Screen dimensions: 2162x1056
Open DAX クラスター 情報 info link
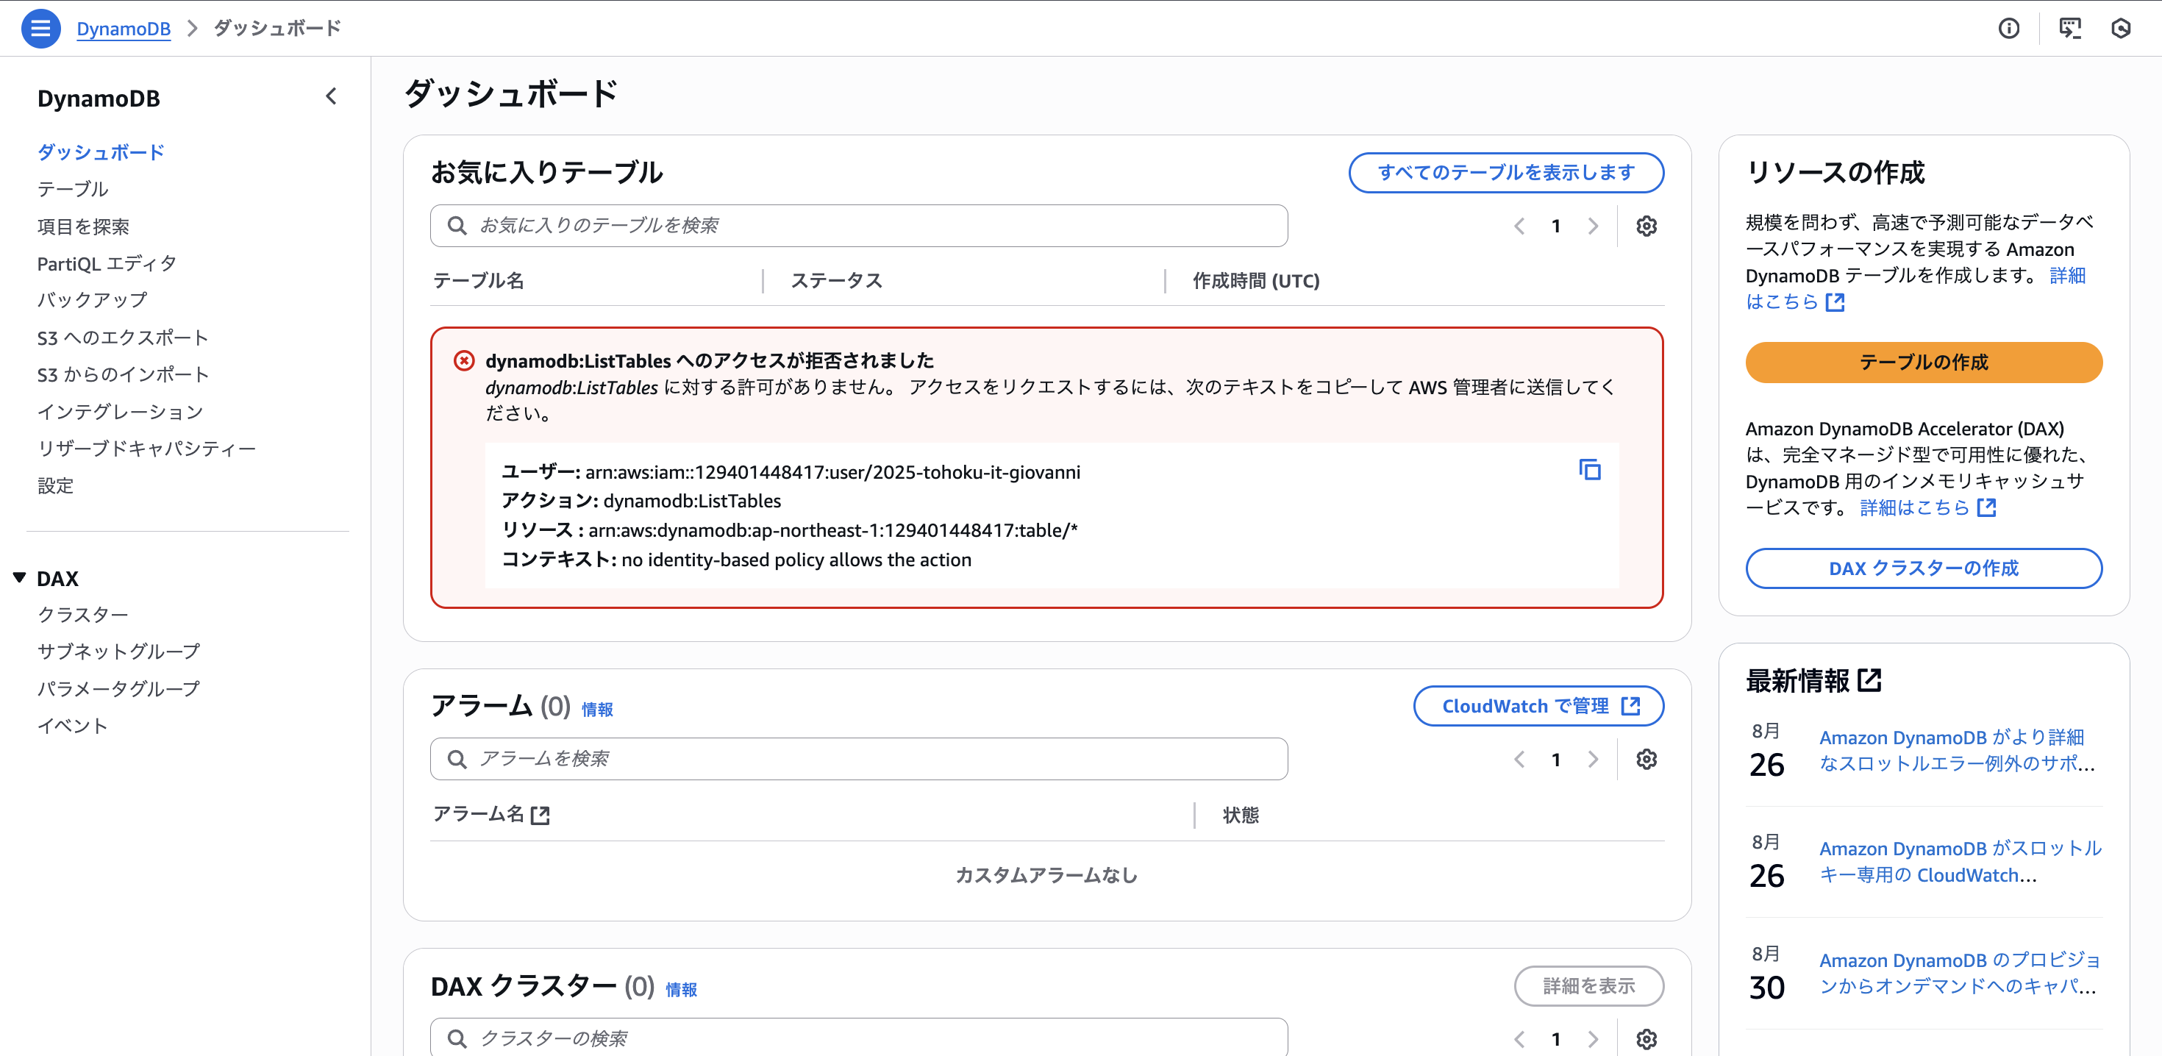point(681,990)
